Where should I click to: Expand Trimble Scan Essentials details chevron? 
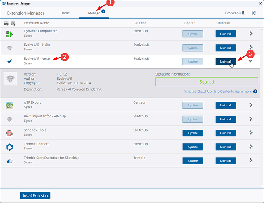point(251,160)
